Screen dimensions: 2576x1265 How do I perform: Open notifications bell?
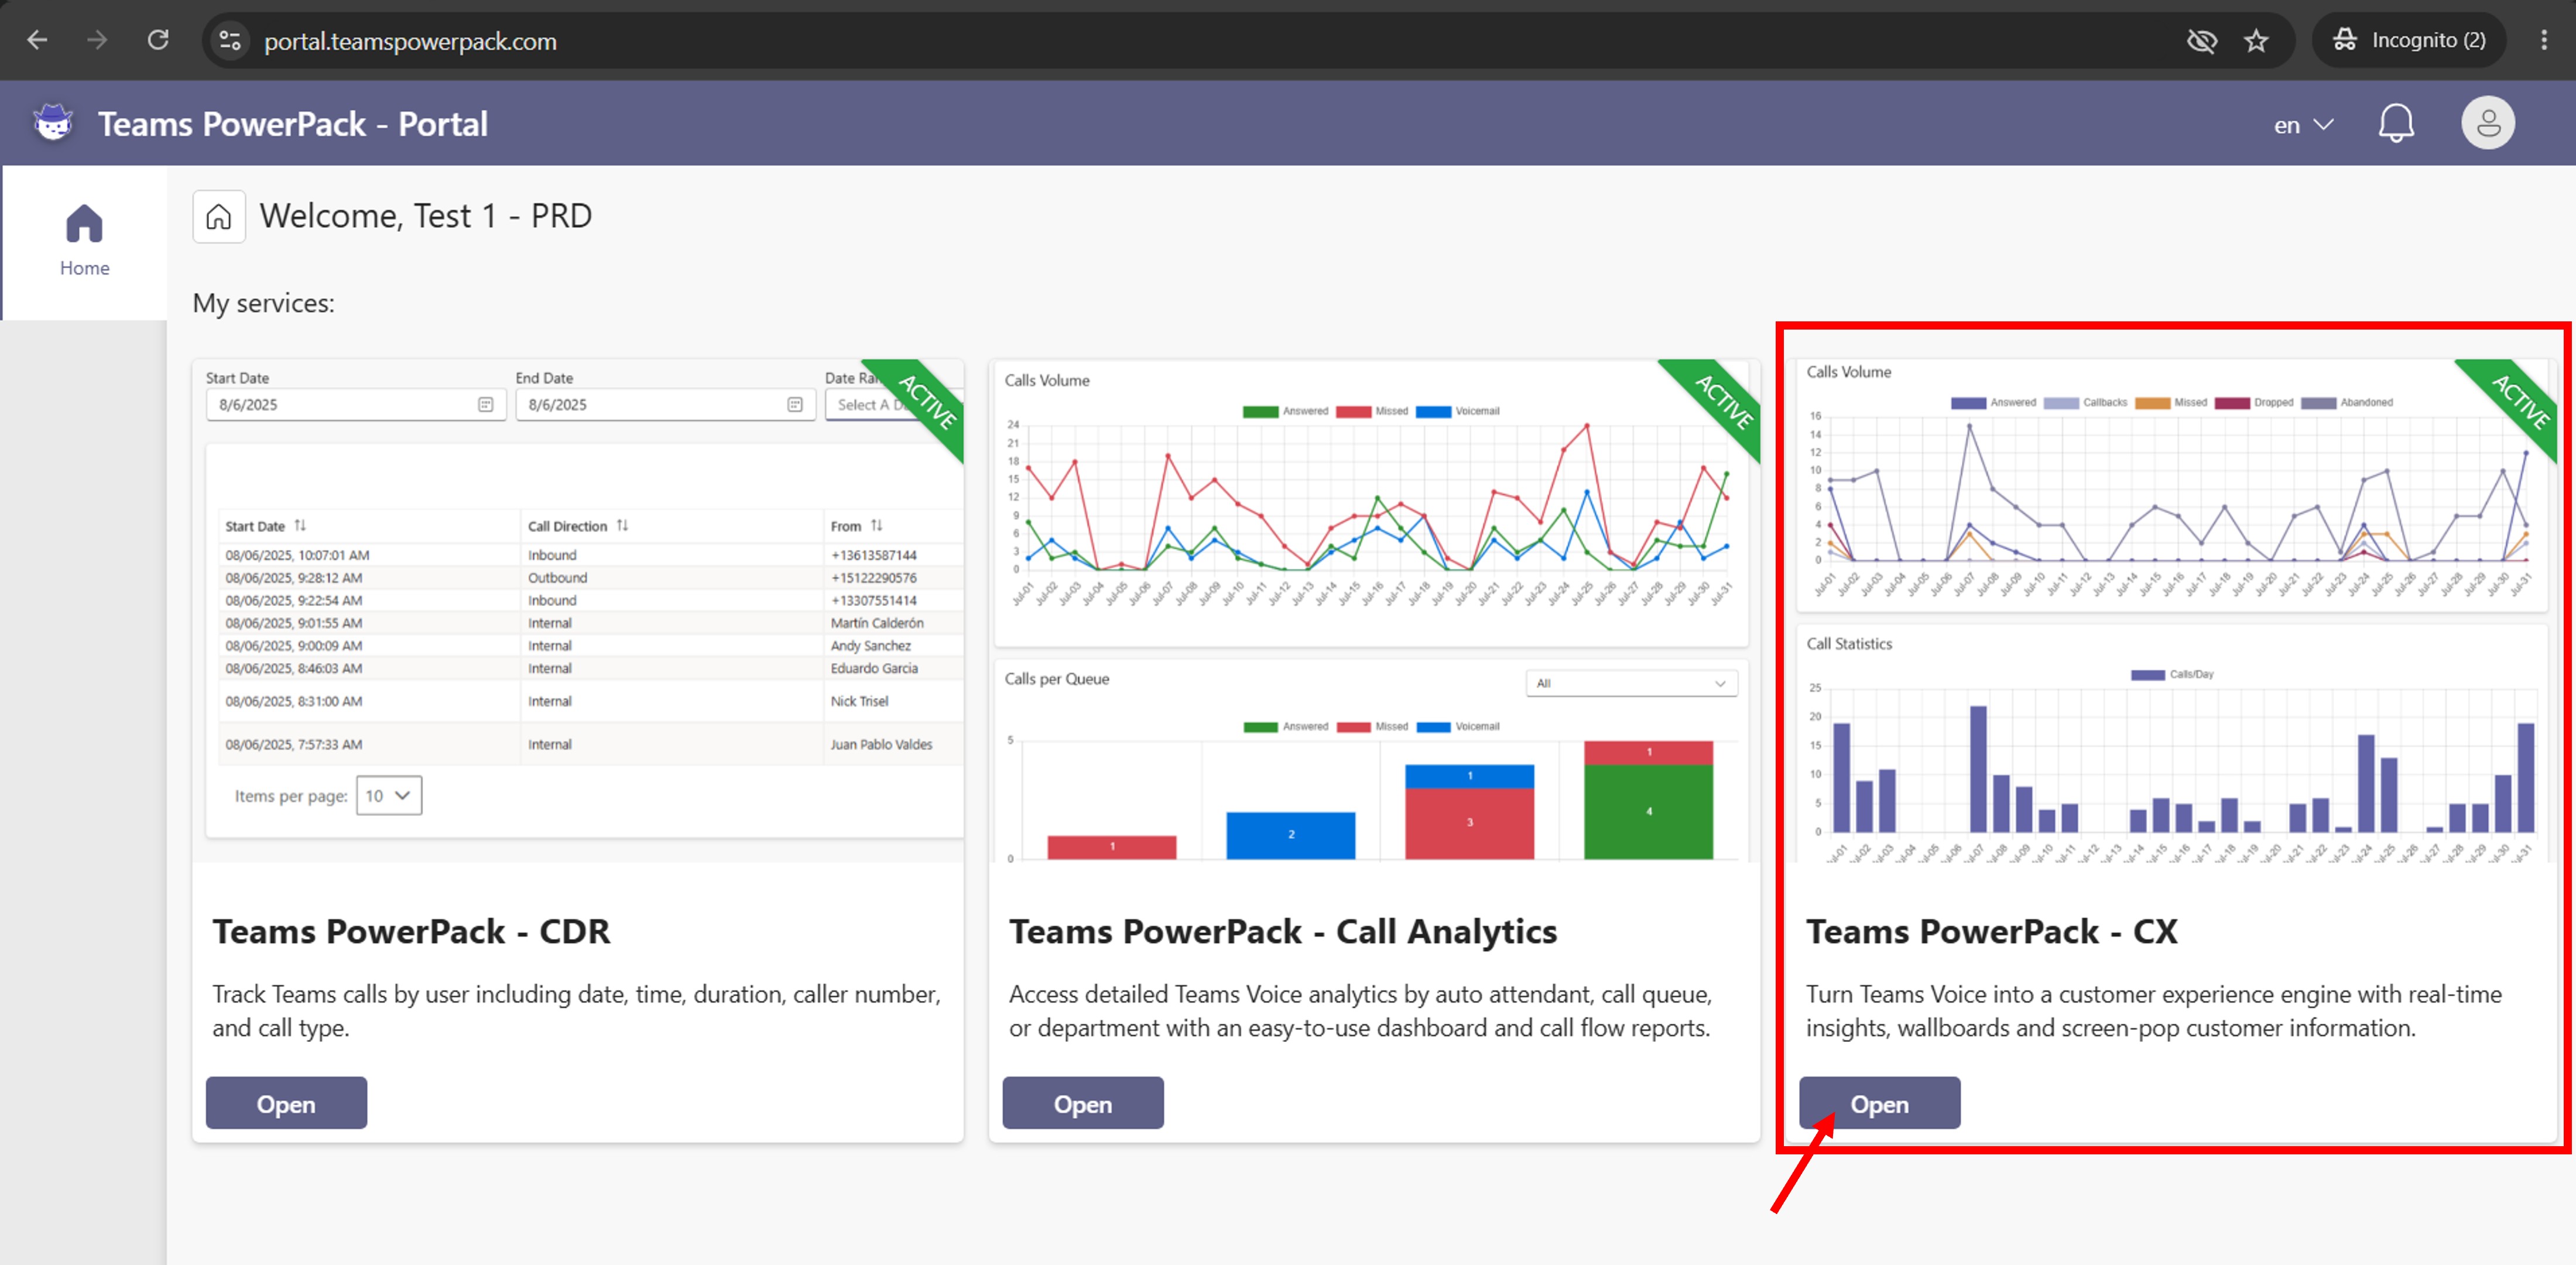2395,123
